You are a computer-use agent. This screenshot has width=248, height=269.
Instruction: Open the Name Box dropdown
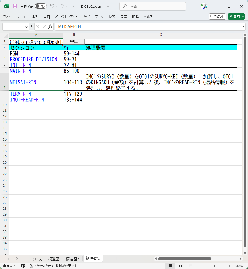(26, 26)
